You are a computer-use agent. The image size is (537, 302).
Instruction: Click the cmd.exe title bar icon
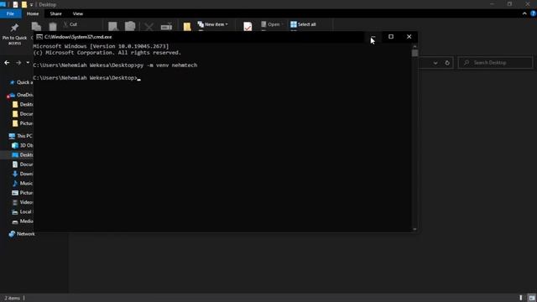(x=39, y=37)
